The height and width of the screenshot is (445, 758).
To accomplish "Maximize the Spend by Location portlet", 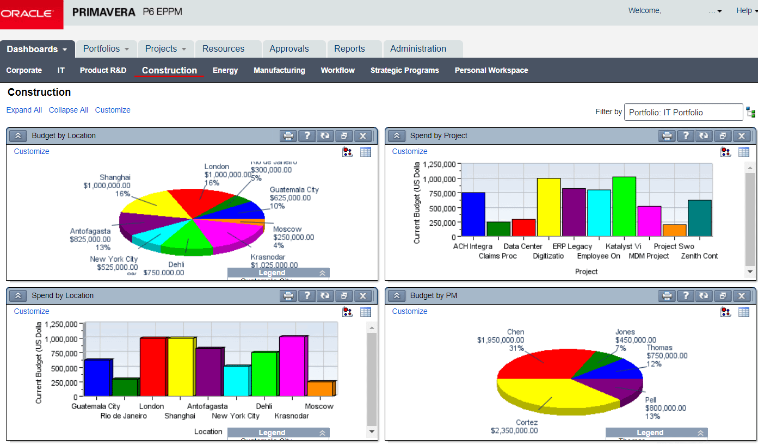I will tap(344, 295).
